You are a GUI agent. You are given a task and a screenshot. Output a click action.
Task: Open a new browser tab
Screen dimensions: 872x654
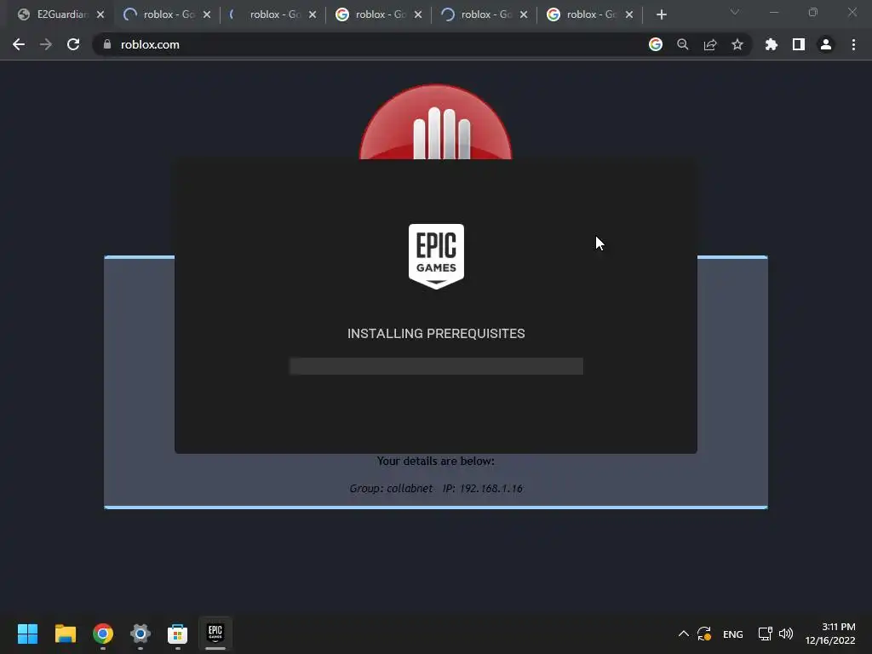point(661,14)
